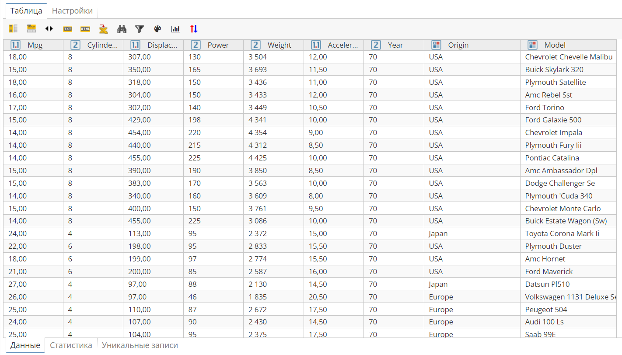Select the Chevrolet Monte Carlo cell
Screen dimensions: 622x355
[x=569, y=209]
